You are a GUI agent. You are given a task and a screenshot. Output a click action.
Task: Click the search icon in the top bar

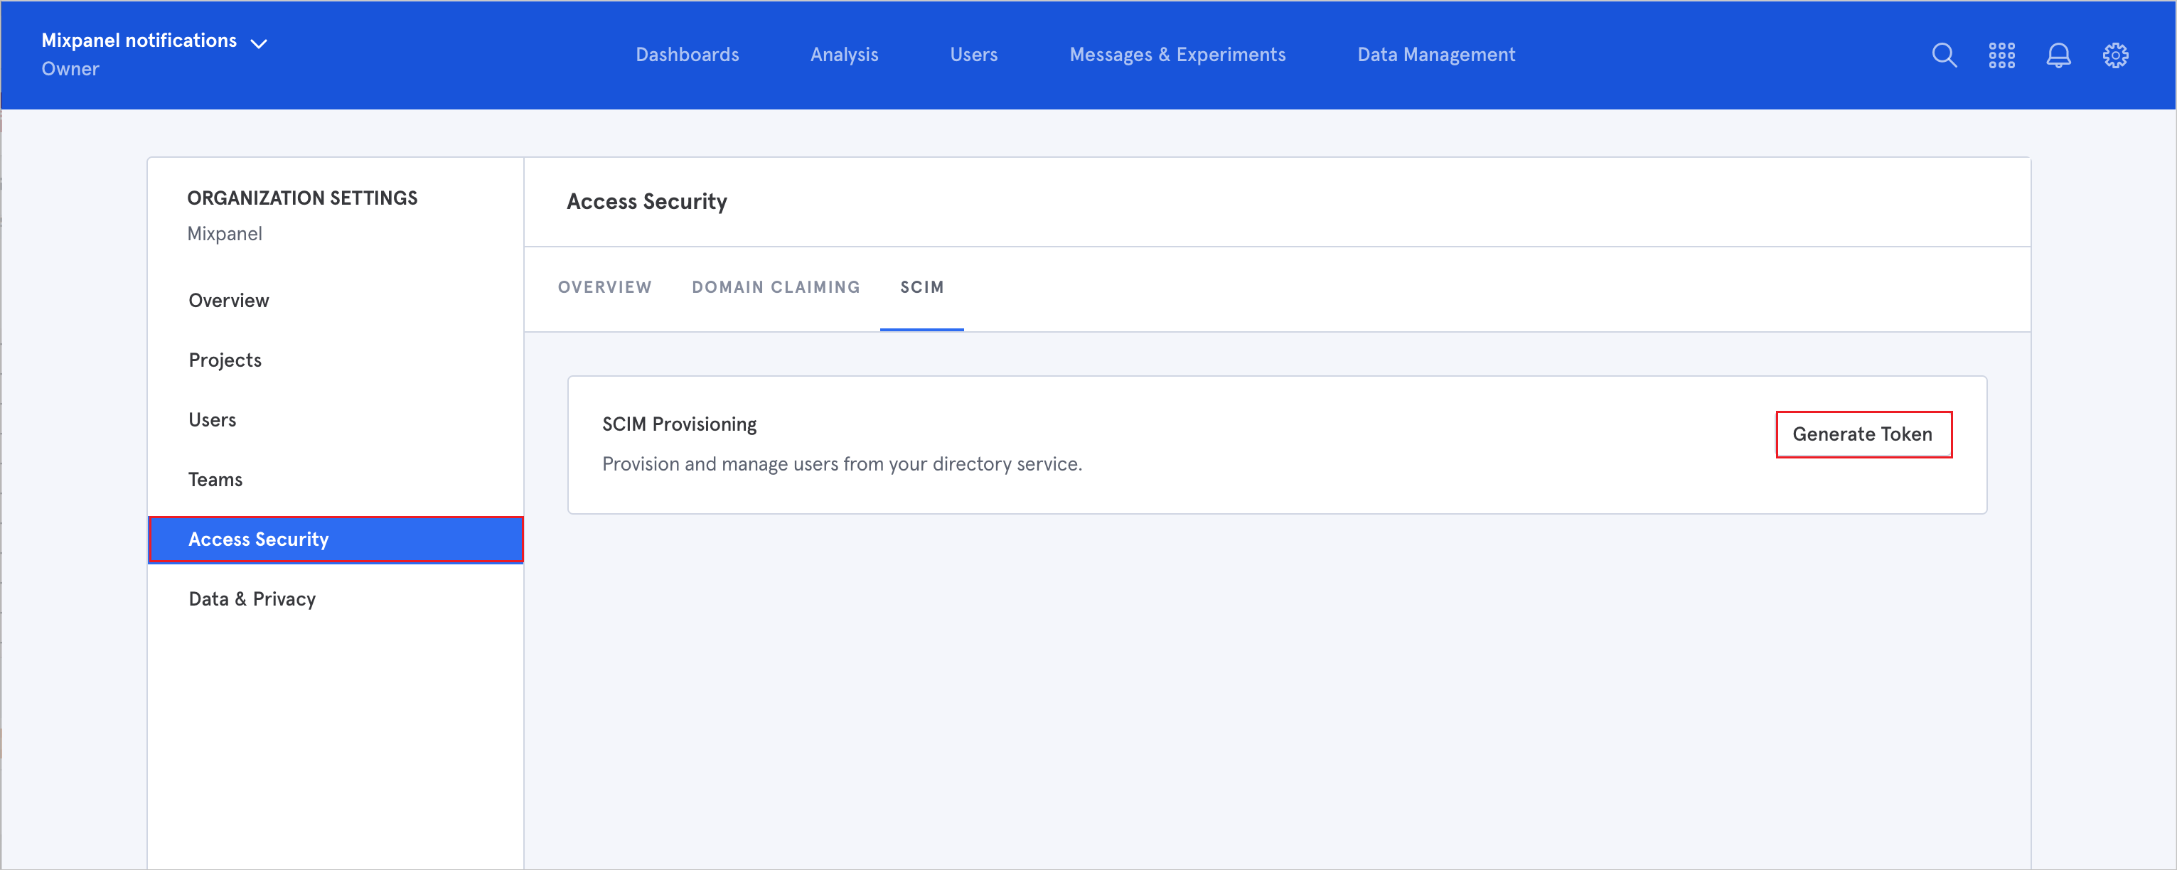pos(1944,55)
